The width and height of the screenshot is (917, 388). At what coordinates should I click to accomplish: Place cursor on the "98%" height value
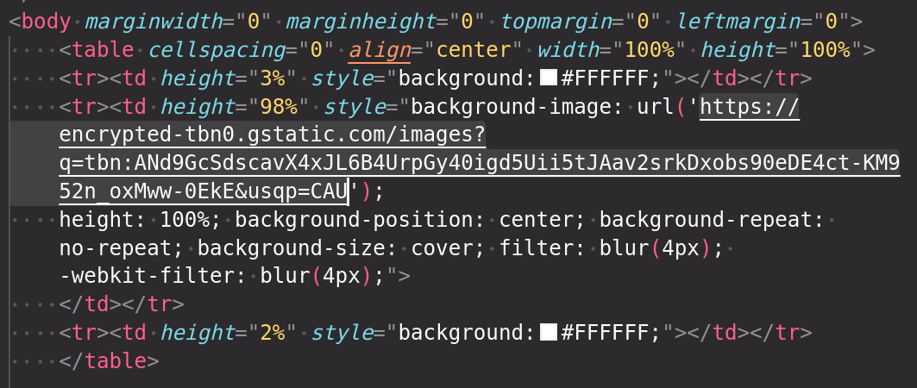pyautogui.click(x=279, y=108)
